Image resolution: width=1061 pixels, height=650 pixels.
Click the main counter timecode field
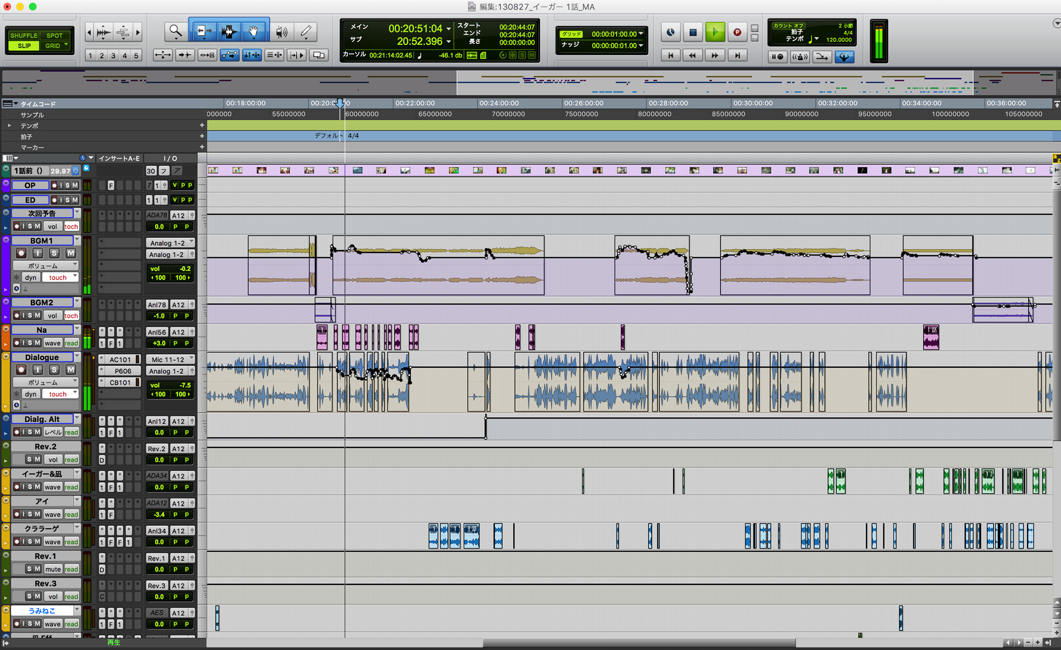click(415, 28)
